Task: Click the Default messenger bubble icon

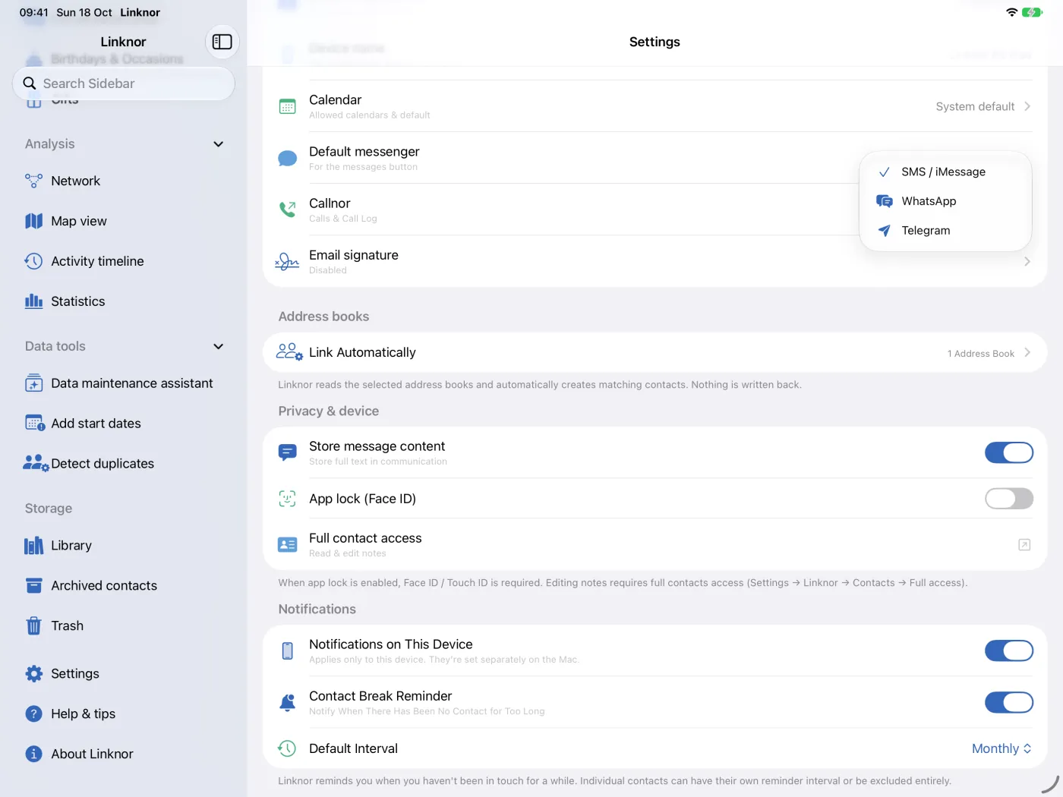Action: click(287, 158)
